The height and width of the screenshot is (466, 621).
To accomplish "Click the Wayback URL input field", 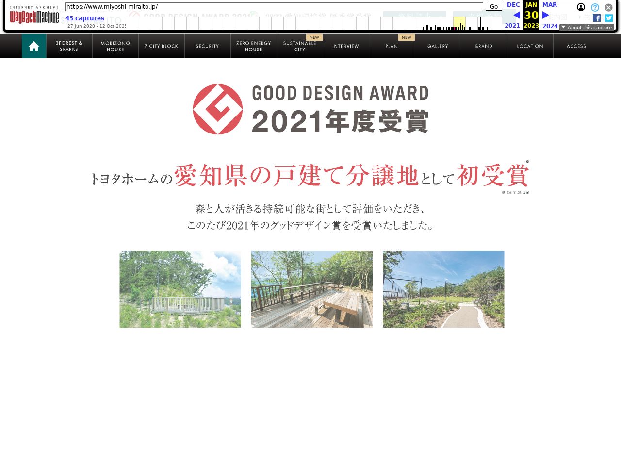I will coord(274,7).
